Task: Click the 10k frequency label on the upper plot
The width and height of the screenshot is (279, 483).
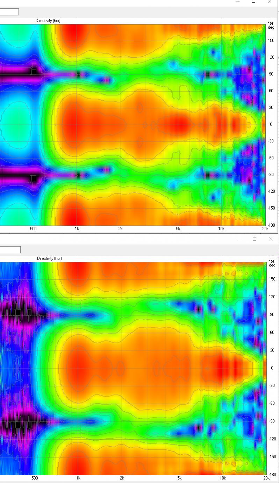Action: click(221, 229)
